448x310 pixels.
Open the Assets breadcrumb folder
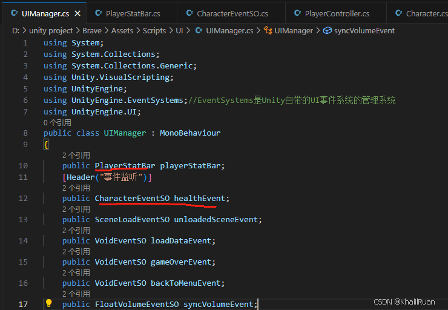(x=122, y=30)
